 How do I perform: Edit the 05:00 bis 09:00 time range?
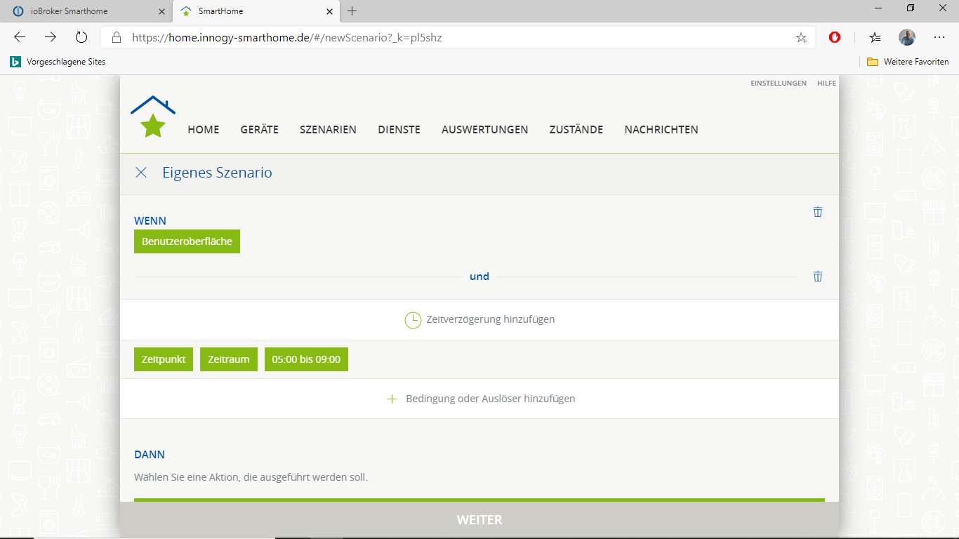tap(306, 359)
